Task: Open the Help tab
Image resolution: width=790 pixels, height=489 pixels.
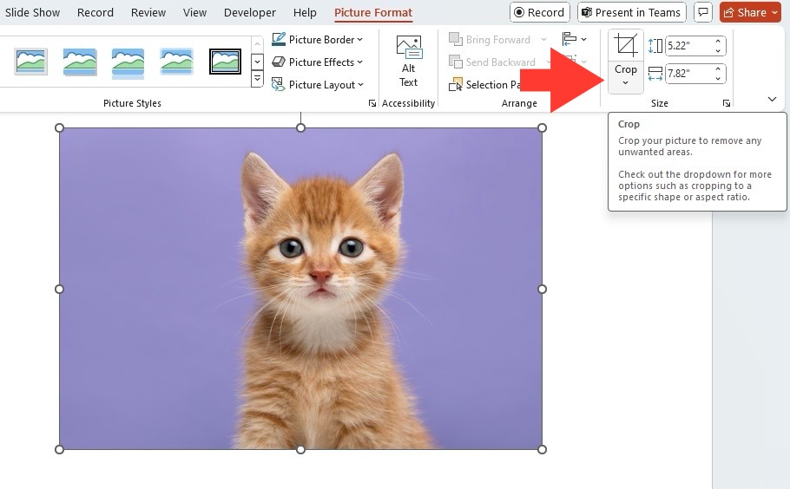Action: point(305,13)
